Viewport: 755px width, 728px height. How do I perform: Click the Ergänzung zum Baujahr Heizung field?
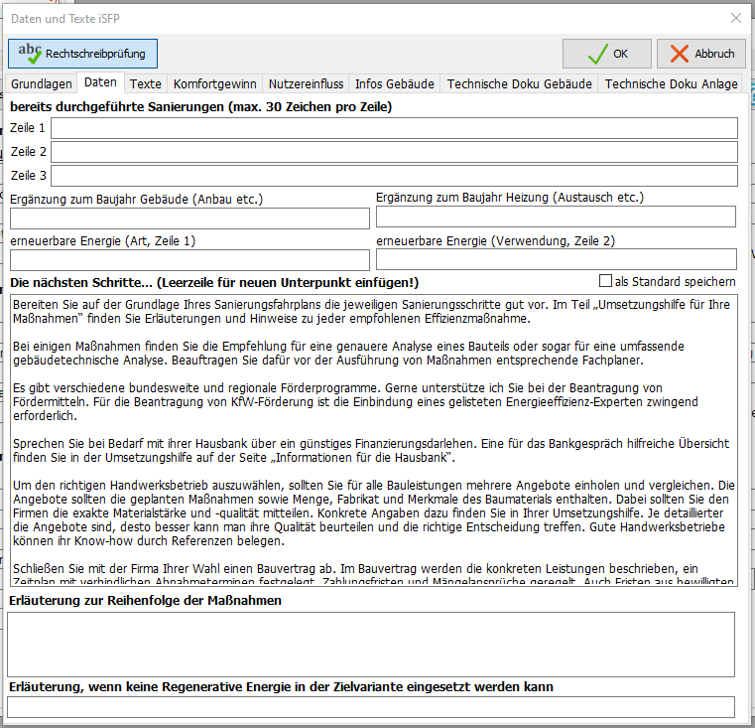tap(556, 218)
